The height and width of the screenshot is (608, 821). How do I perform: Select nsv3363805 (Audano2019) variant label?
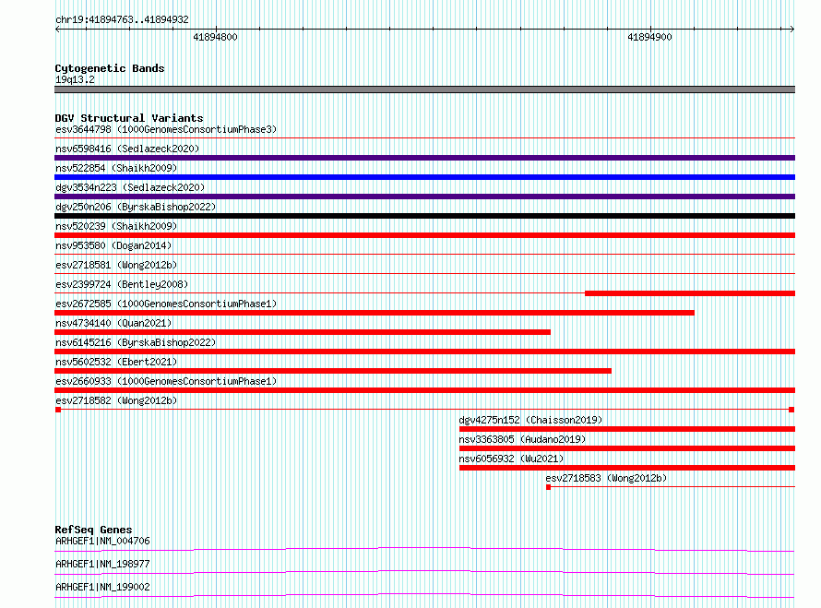click(x=522, y=439)
